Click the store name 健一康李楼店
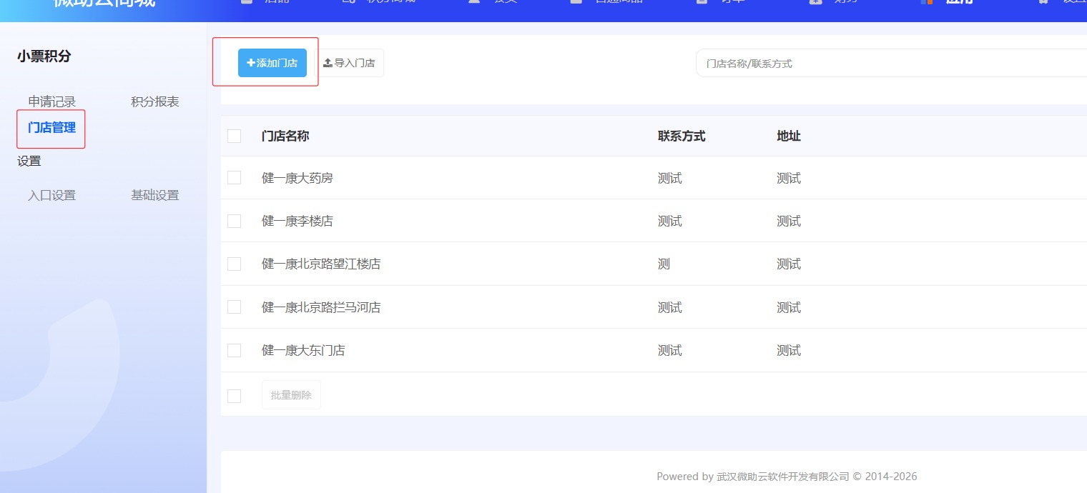Image resolution: width=1087 pixels, height=493 pixels. tap(297, 221)
